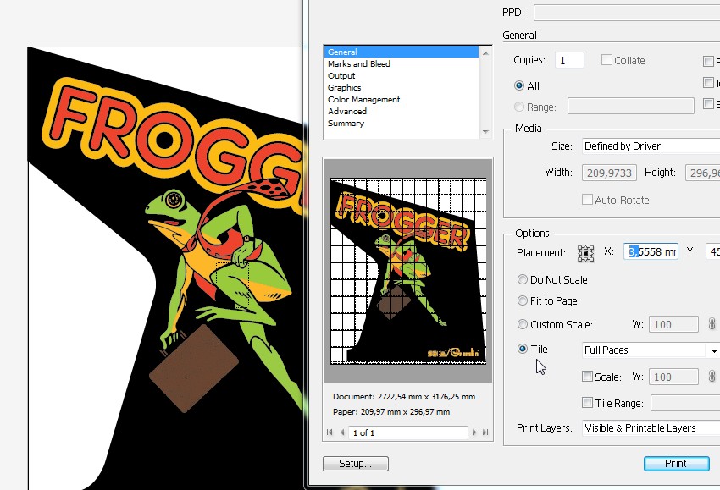720x490 pixels.
Task: Click the placement reference point icon
Action: (585, 253)
